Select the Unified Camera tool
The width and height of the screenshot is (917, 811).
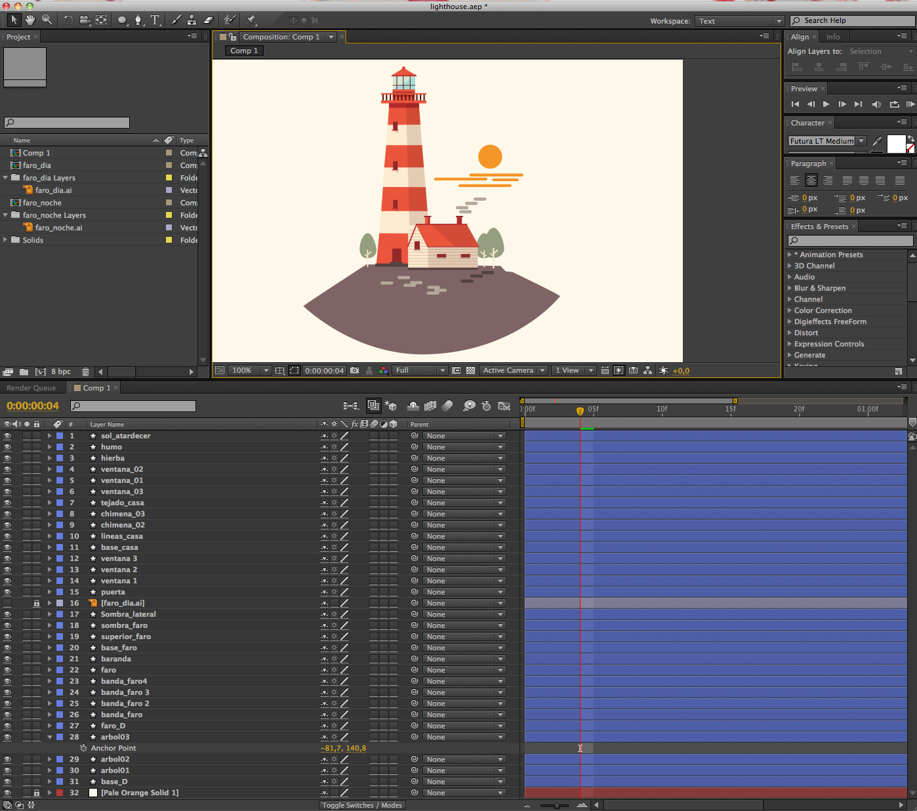tap(85, 20)
